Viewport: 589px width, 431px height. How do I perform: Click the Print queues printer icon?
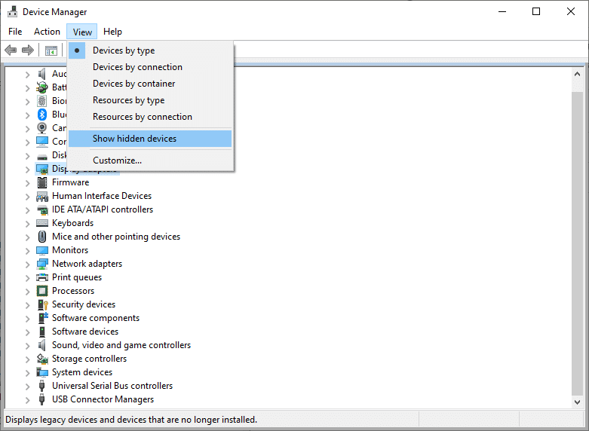pos(42,277)
